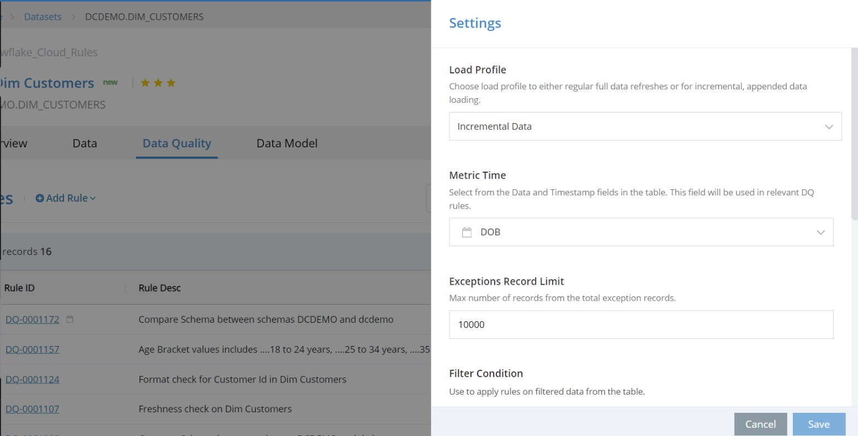Open rule DQ-0001124 link

tap(32, 379)
